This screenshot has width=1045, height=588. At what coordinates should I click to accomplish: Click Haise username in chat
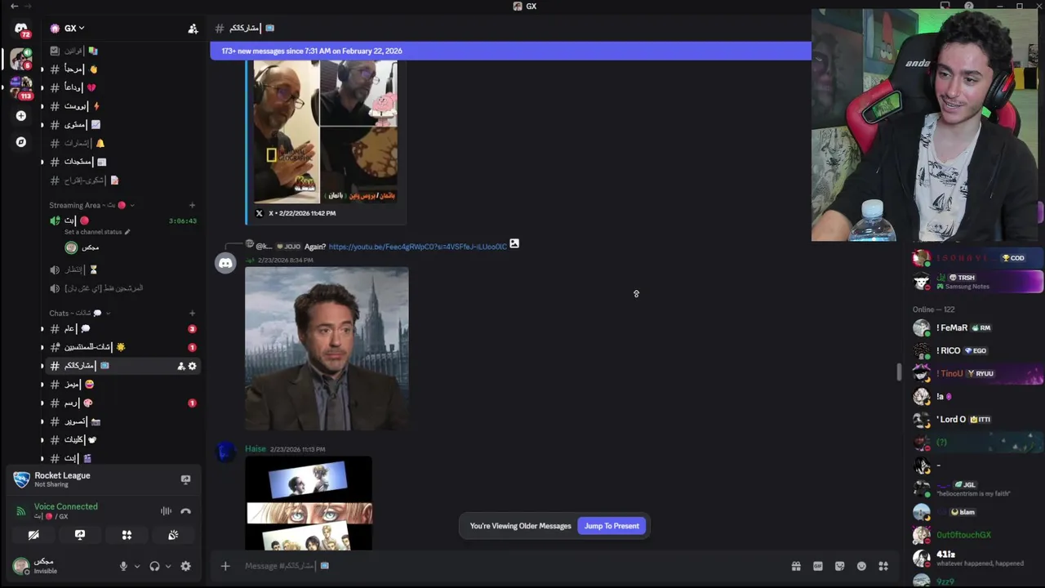pyautogui.click(x=256, y=449)
